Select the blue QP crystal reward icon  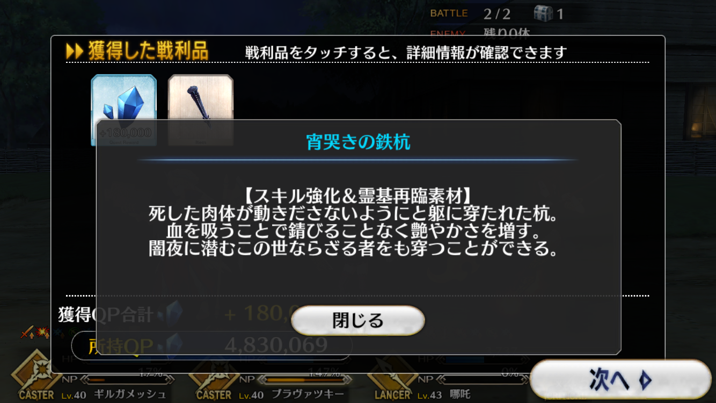pyautogui.click(x=124, y=110)
